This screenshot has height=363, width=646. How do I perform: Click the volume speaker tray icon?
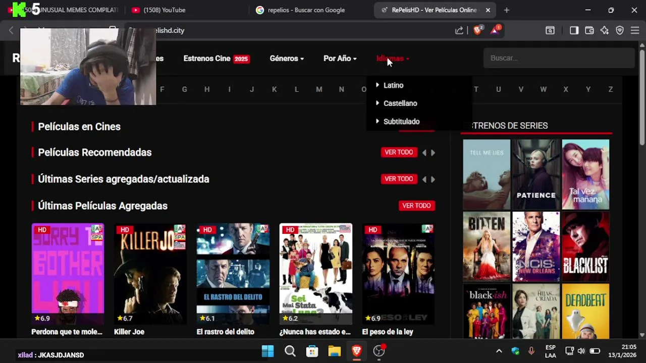click(x=581, y=351)
